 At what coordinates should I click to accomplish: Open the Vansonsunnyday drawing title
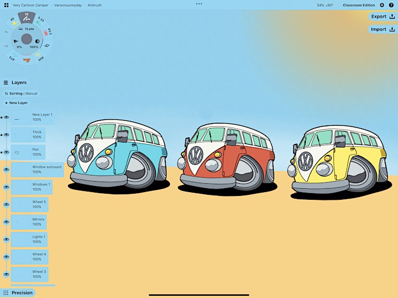click(68, 5)
